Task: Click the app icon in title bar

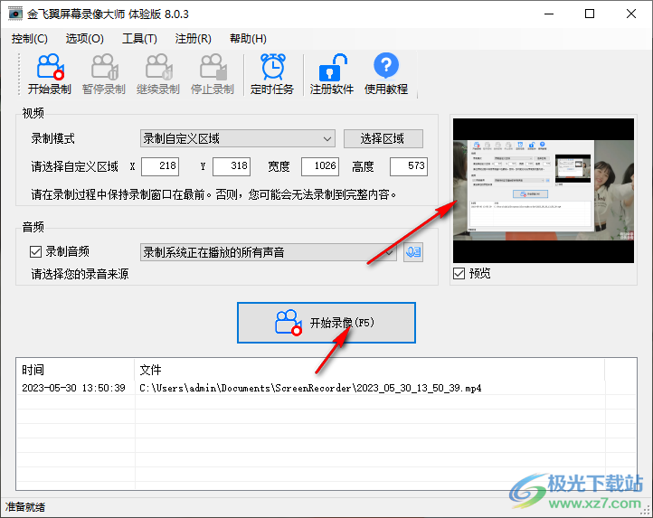Action: pyautogui.click(x=15, y=14)
